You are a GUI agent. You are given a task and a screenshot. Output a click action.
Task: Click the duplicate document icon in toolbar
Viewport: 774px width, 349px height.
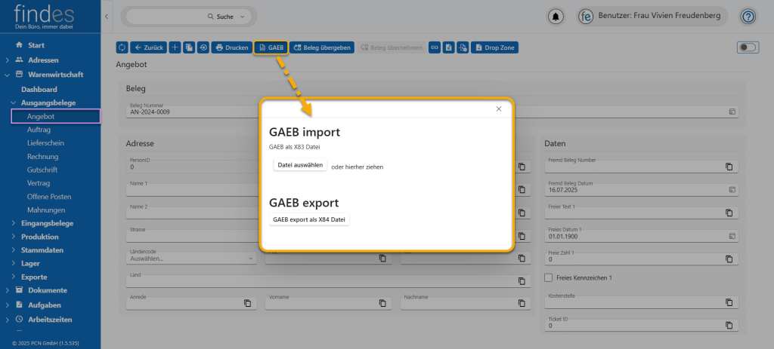[189, 47]
